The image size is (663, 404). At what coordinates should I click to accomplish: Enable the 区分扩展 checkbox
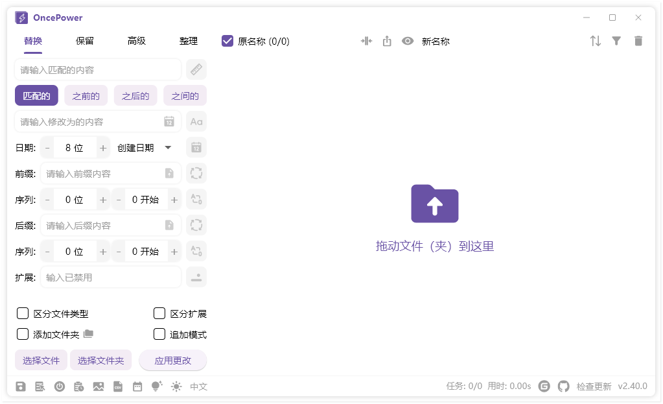tap(159, 313)
